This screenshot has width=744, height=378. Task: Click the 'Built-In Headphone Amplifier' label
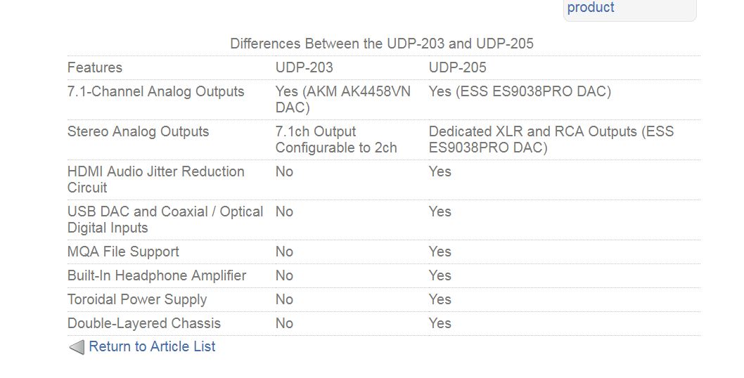(157, 275)
